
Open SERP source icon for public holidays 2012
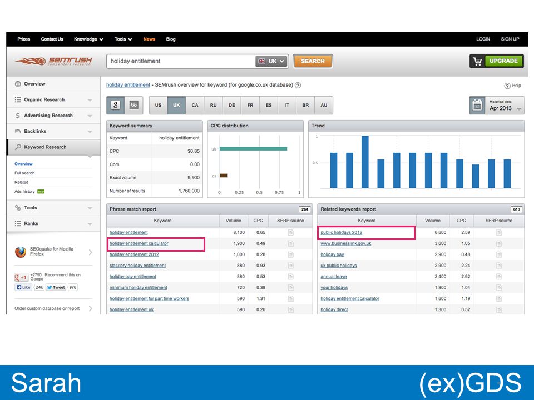(x=498, y=232)
